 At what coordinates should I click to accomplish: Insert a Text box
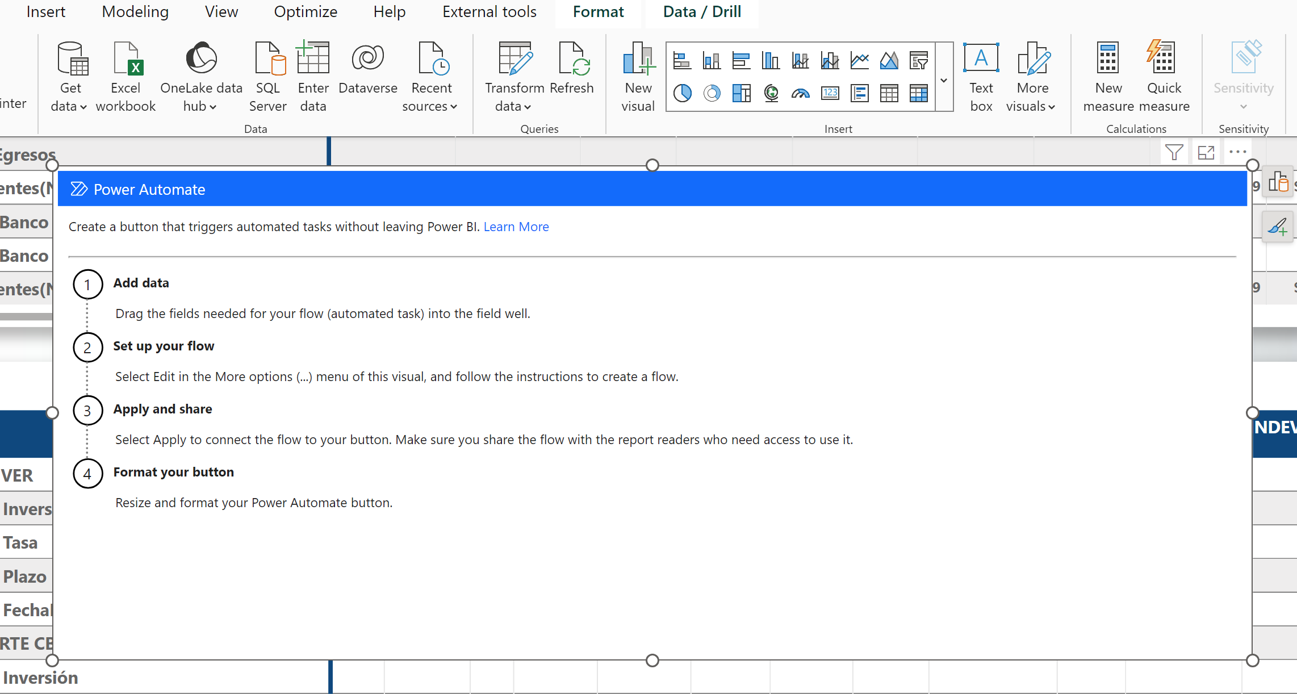981,76
